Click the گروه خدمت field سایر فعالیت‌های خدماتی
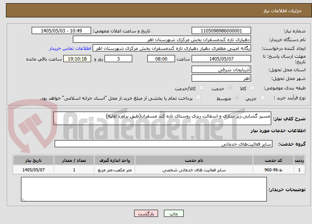Image resolution: width=312 pixels, height=224 pixels. (164, 144)
